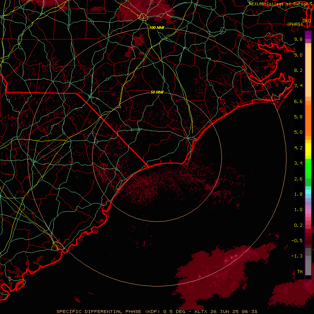Click the [PHAS] legend unit label
314x314 pixels.
pyautogui.click(x=295, y=24)
